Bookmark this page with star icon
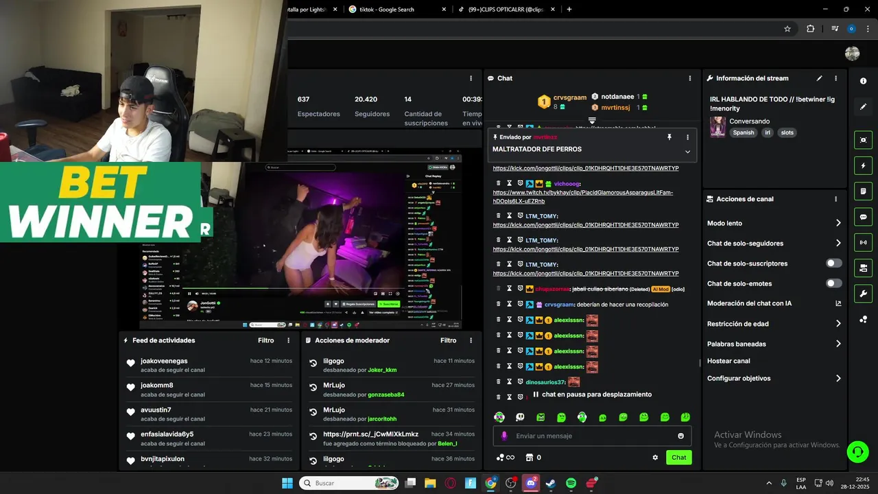Viewport: 878px width, 494px height. tap(787, 29)
